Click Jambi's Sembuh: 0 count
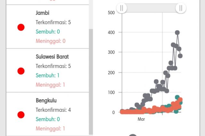 pos(48,32)
